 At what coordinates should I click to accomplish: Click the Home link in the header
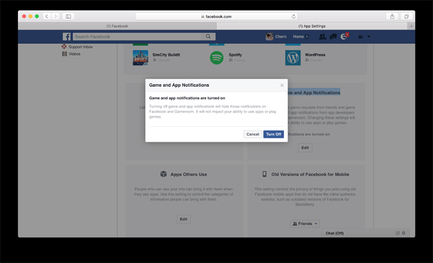298,37
